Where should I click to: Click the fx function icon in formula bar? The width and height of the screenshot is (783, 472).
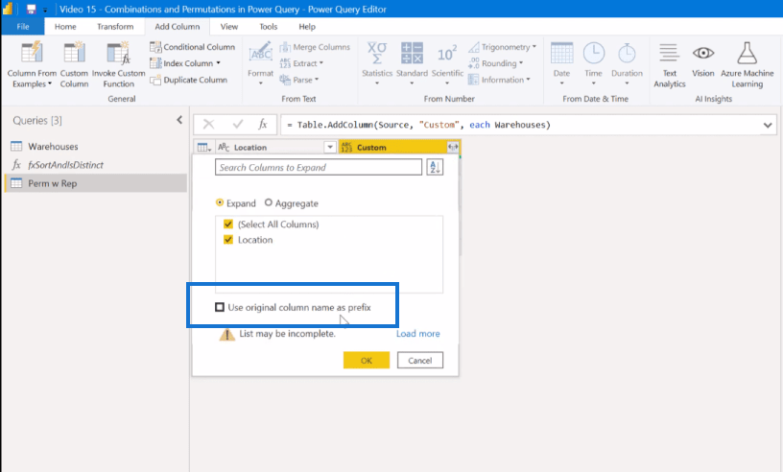point(263,125)
